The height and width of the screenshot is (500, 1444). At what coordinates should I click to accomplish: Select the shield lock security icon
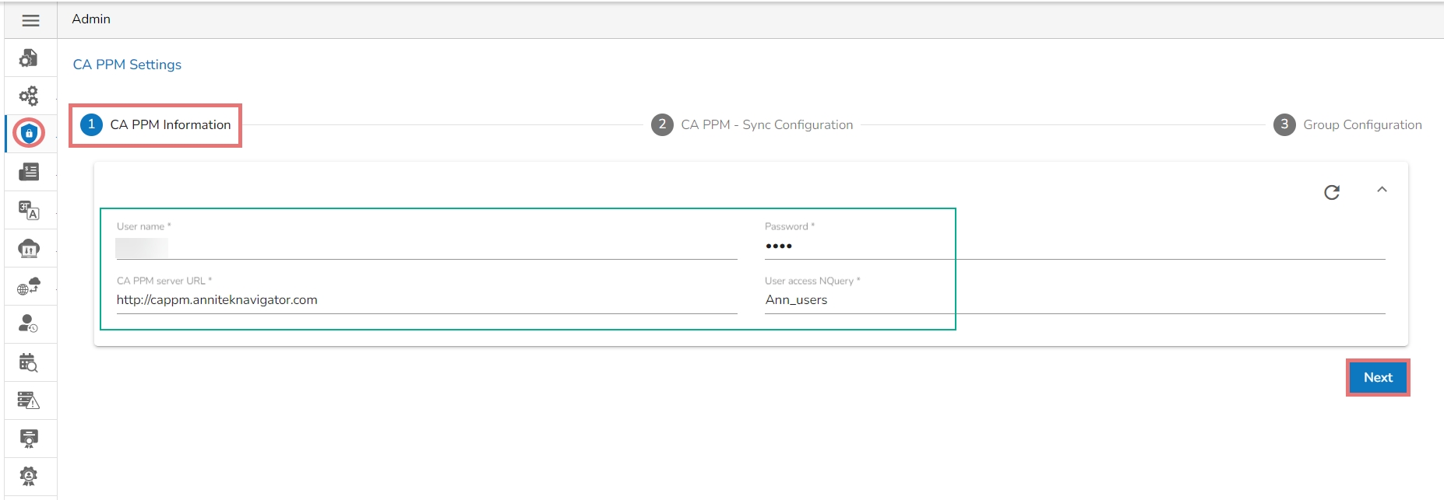pyautogui.click(x=29, y=133)
